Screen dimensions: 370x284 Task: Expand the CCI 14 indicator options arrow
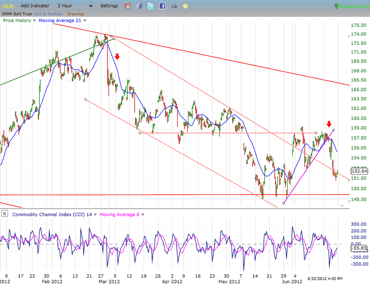pos(96,214)
